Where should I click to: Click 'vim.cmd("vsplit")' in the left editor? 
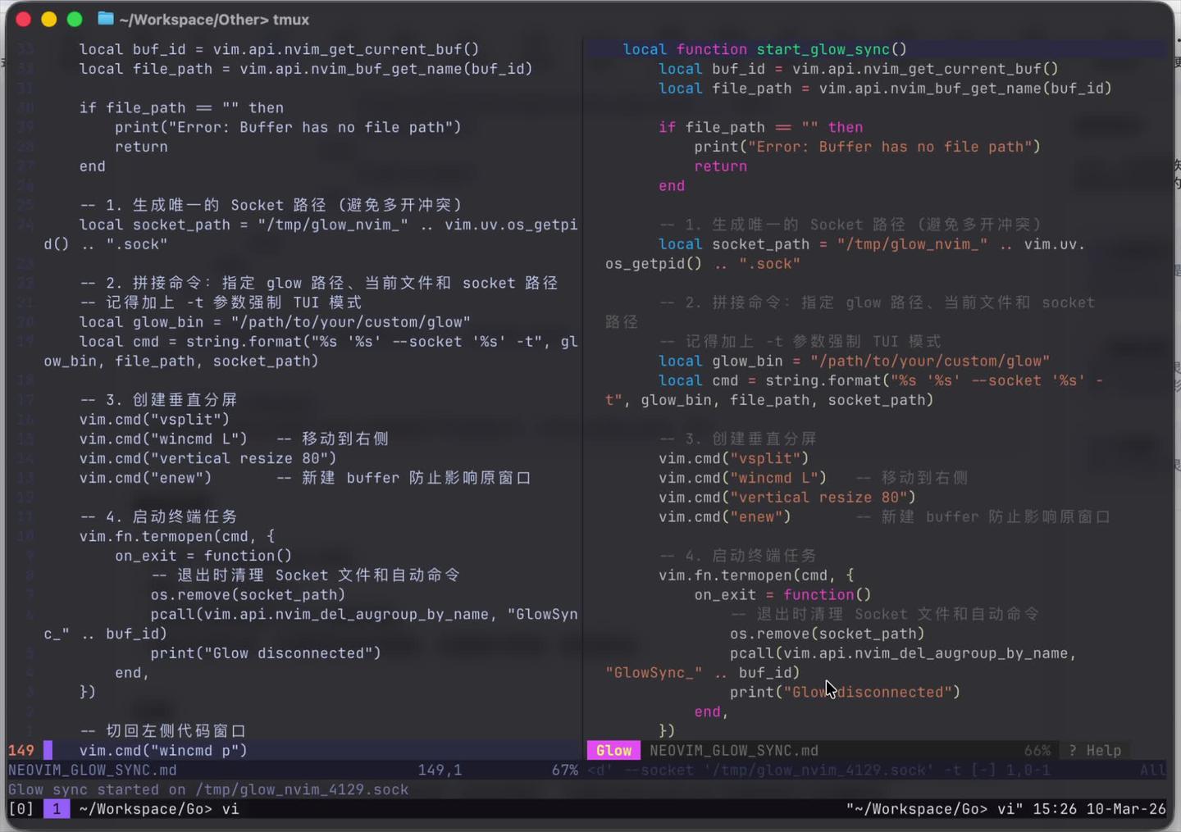tap(154, 420)
